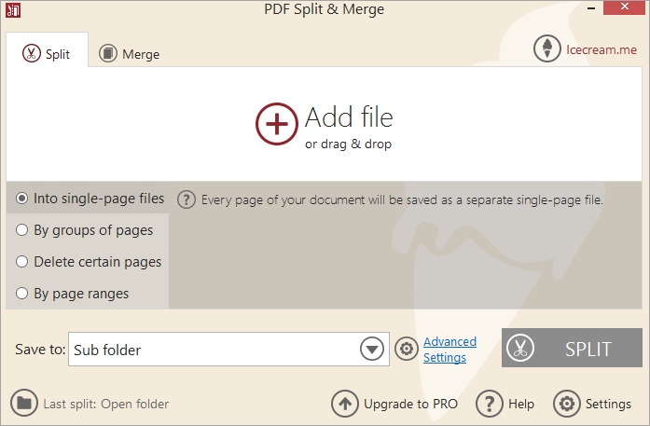650x426 pixels.
Task: Click the Icecream.me ice cream cone icon
Action: tap(546, 48)
